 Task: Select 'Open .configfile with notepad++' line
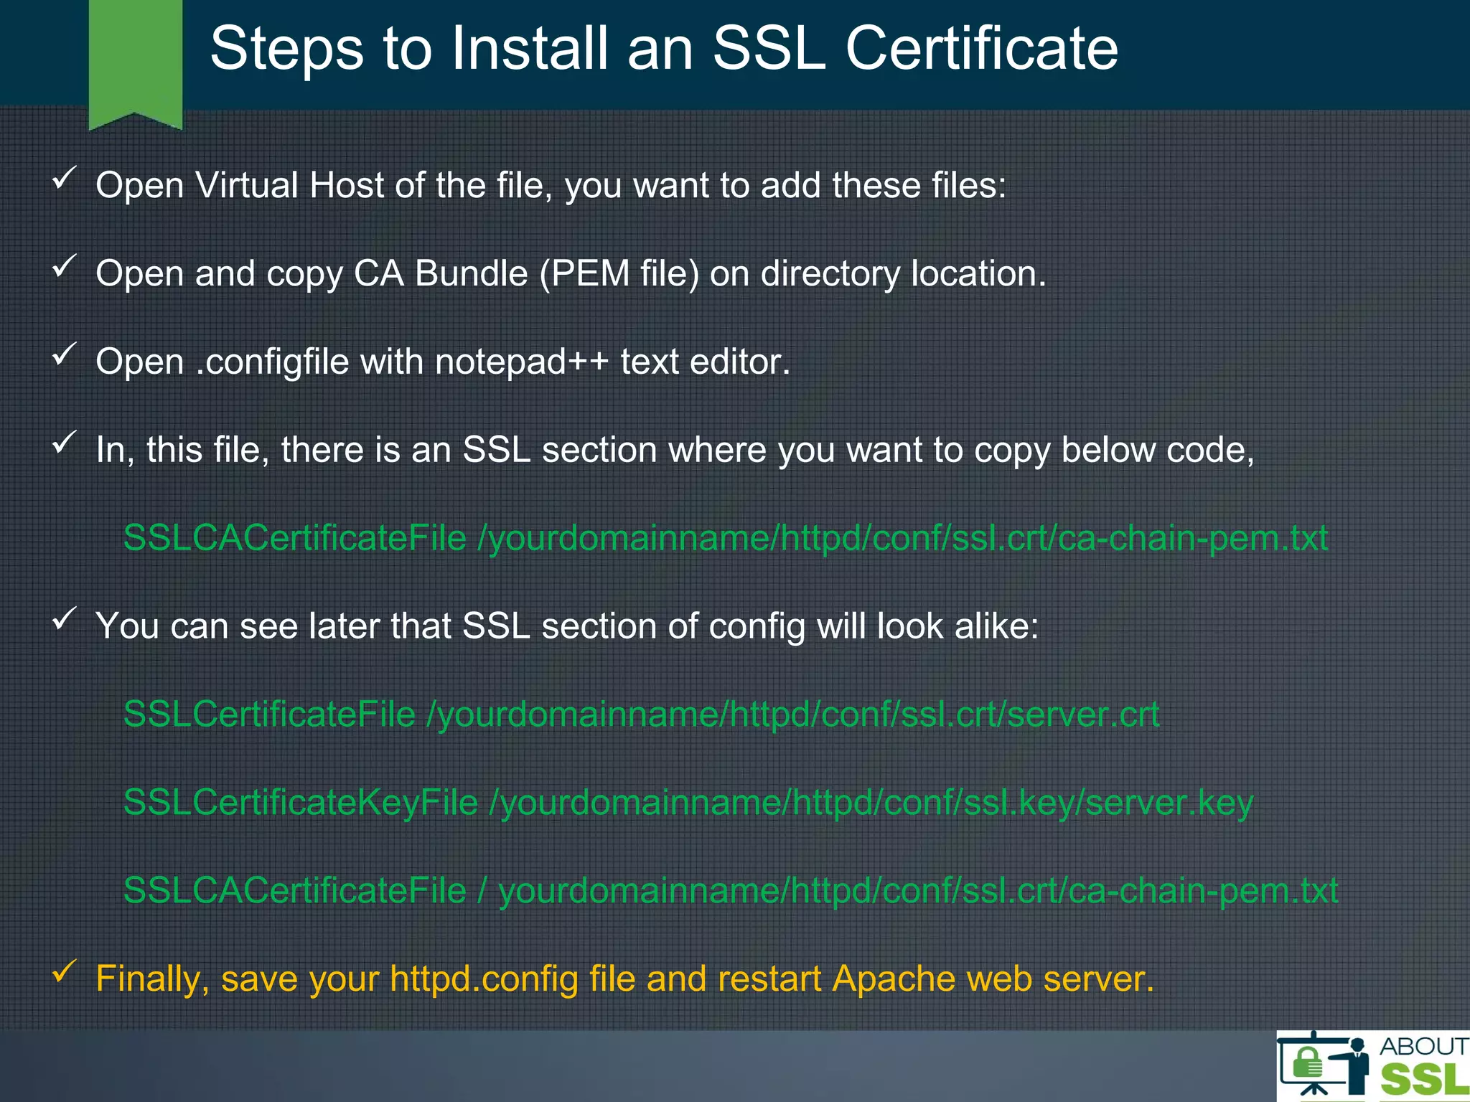(443, 362)
